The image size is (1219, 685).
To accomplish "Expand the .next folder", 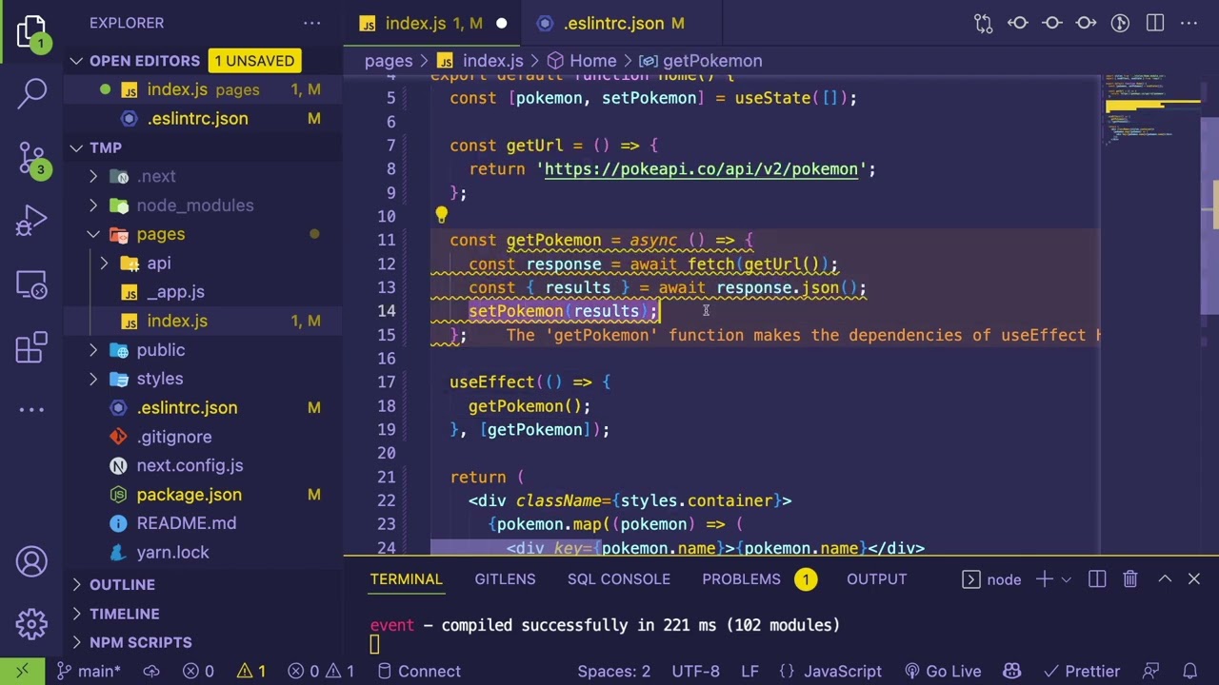I will point(93,177).
